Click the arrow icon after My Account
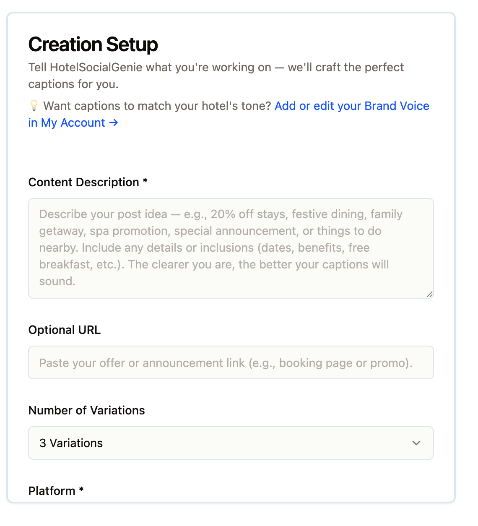Screen dimensions: 478x526 point(114,122)
